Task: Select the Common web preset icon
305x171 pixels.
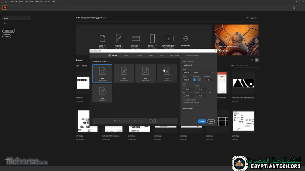Action: coord(135,38)
